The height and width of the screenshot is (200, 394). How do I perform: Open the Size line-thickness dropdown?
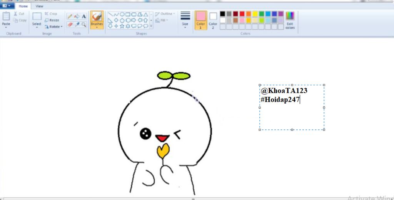(x=185, y=20)
